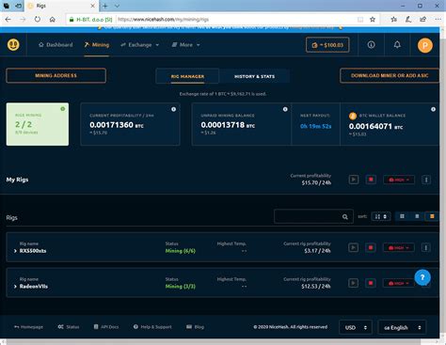
Task: Open the Homepage footer link
Action: 28,327
